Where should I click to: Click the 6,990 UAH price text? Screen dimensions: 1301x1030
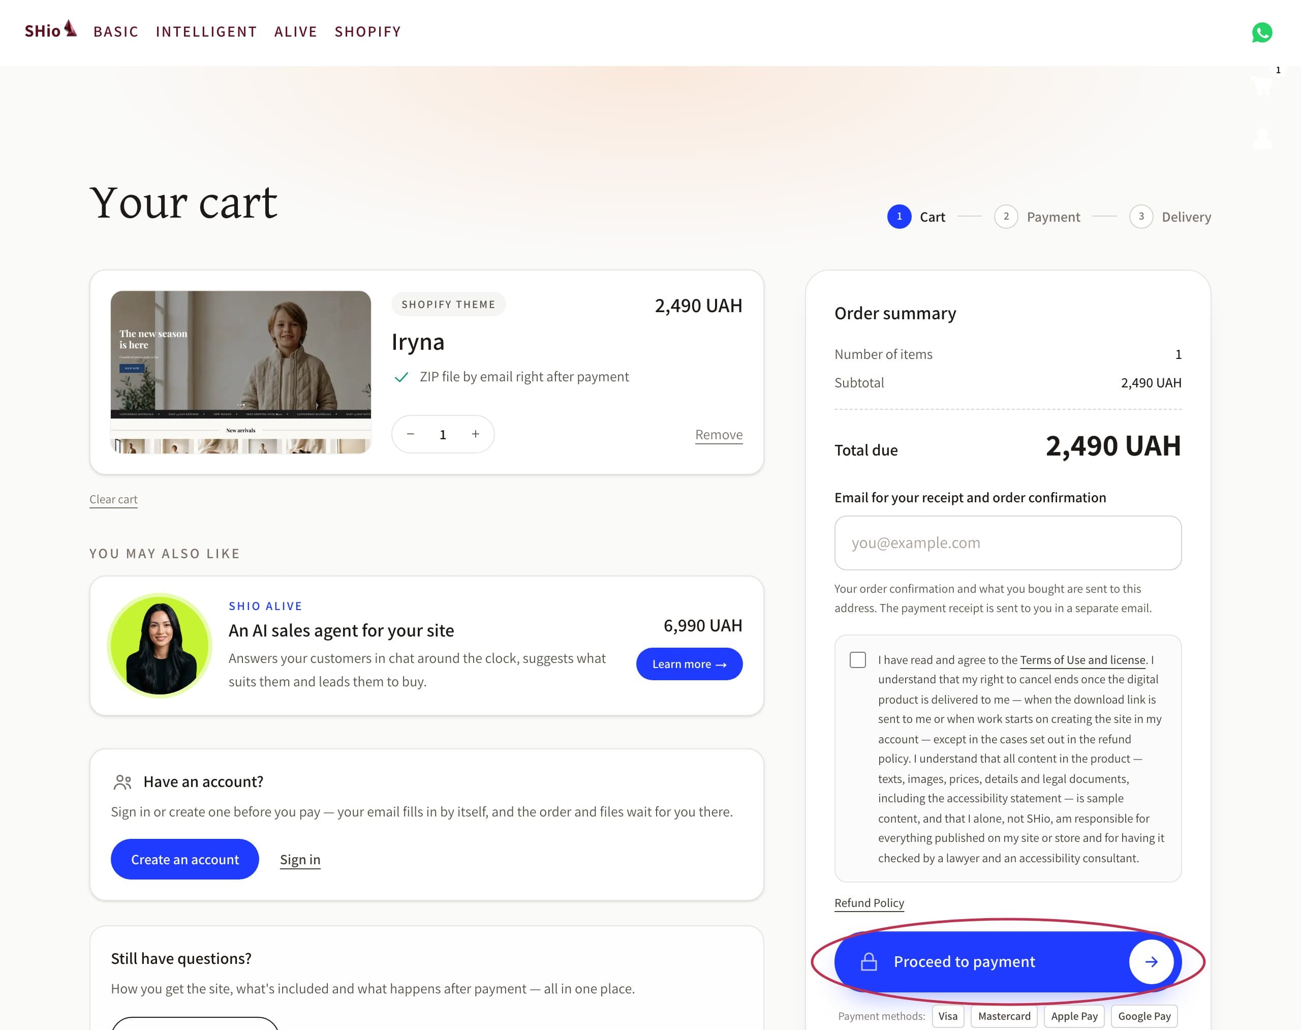click(x=703, y=626)
